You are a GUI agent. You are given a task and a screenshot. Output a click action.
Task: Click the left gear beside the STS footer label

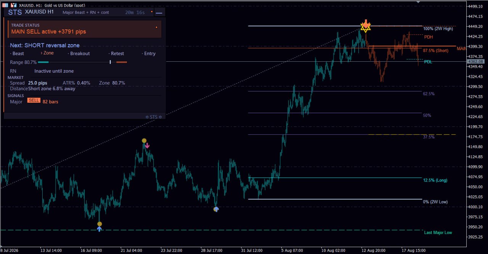[x=147, y=117]
